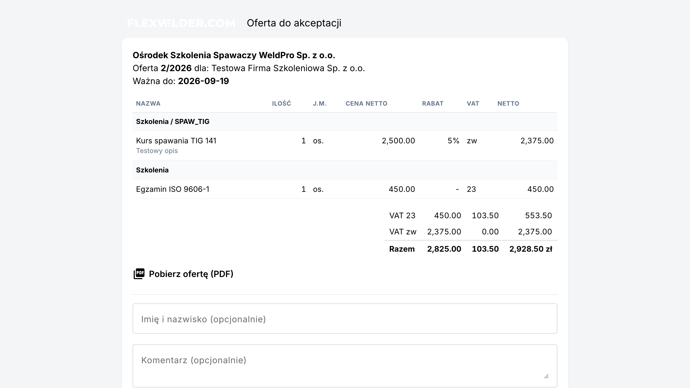This screenshot has width=690, height=388.
Task: Click the VAT zw summary label
Action: click(403, 232)
